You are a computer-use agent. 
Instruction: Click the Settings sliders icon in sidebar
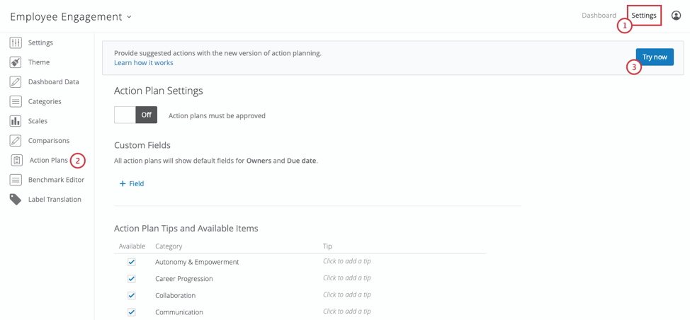click(x=16, y=42)
